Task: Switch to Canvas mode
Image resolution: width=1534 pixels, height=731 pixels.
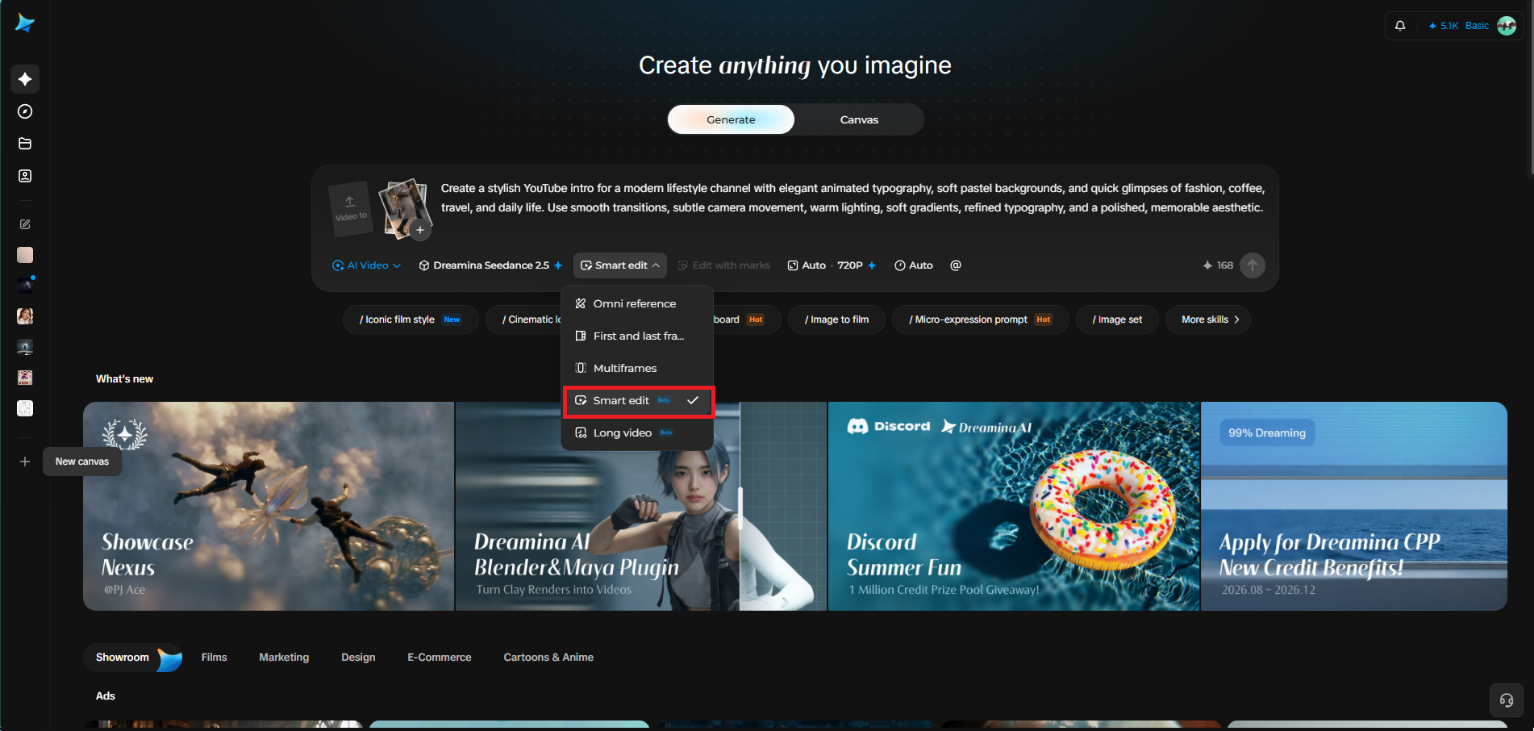Action: pyautogui.click(x=859, y=119)
